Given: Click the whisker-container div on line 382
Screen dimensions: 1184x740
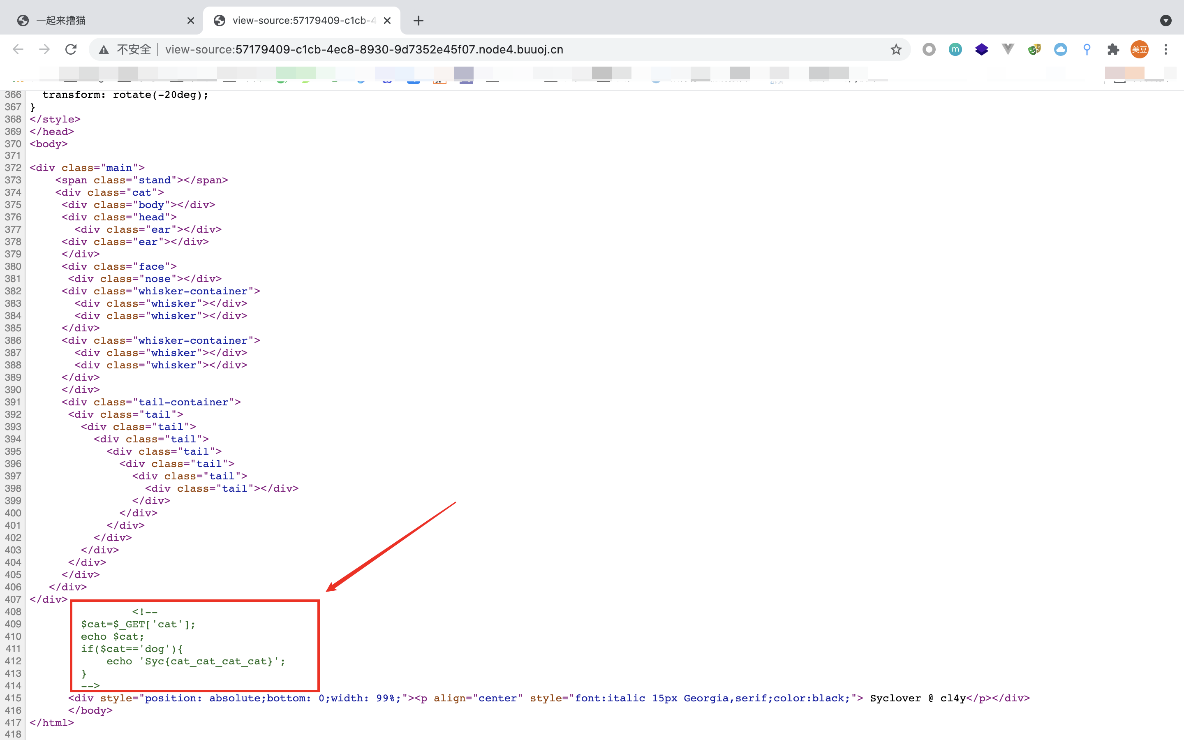Looking at the screenshot, I should (x=161, y=291).
